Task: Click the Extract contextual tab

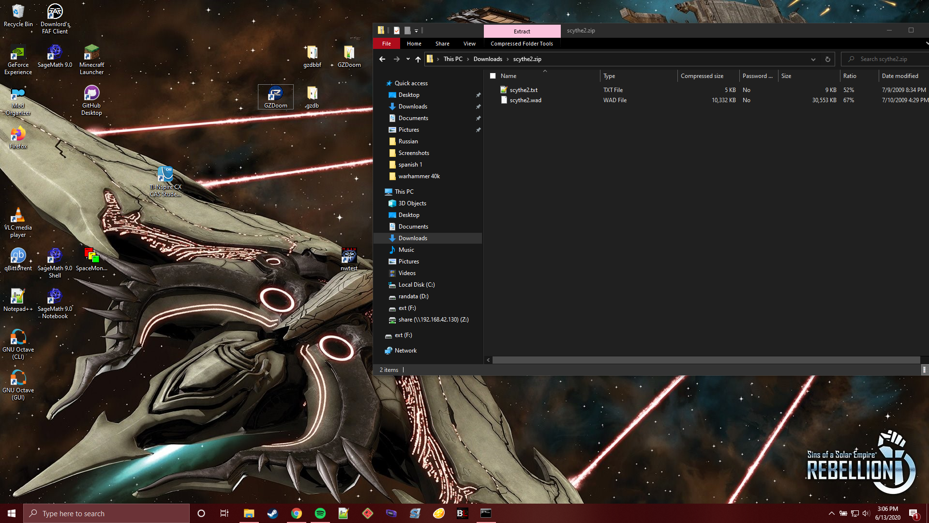Action: [522, 31]
